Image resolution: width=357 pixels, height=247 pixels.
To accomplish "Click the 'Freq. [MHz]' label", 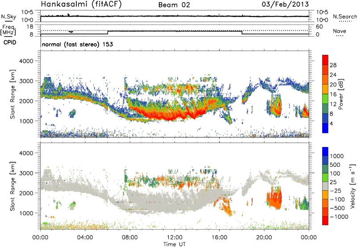I will tap(8, 30).
